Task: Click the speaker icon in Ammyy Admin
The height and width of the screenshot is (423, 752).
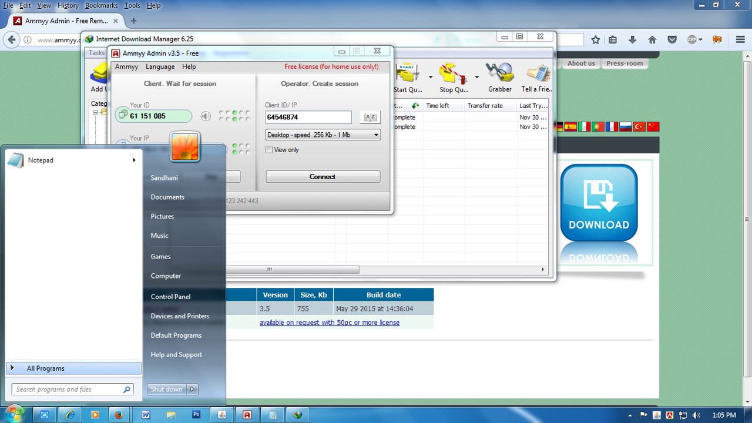Action: click(x=206, y=116)
